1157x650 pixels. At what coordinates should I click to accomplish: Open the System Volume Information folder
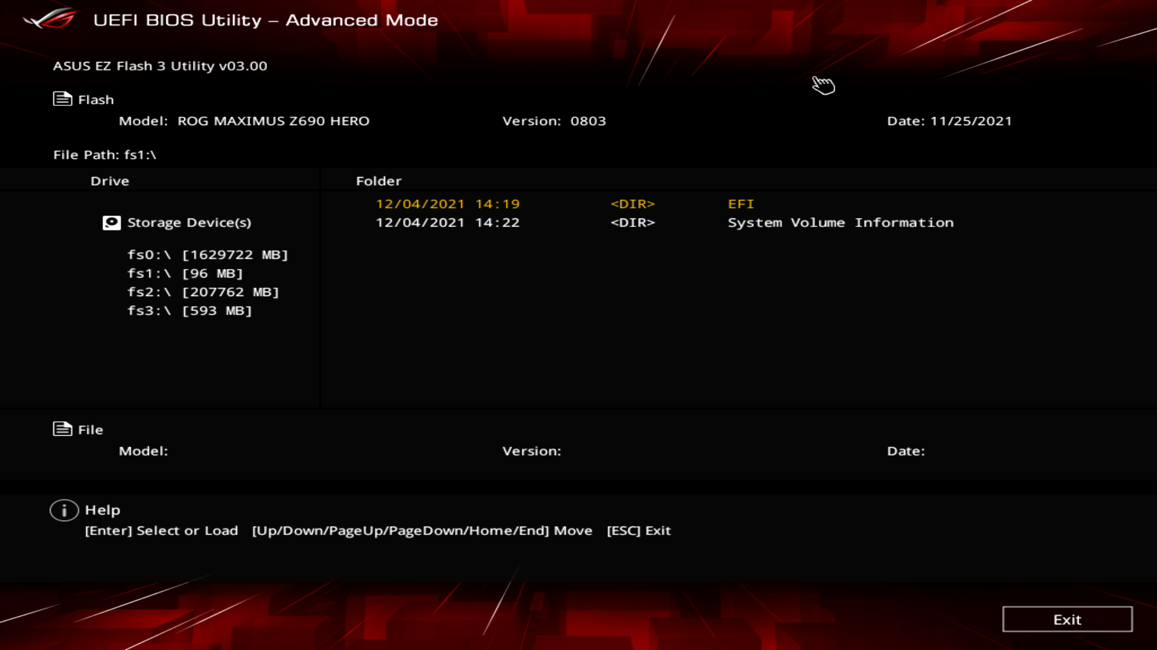pyautogui.click(x=840, y=223)
